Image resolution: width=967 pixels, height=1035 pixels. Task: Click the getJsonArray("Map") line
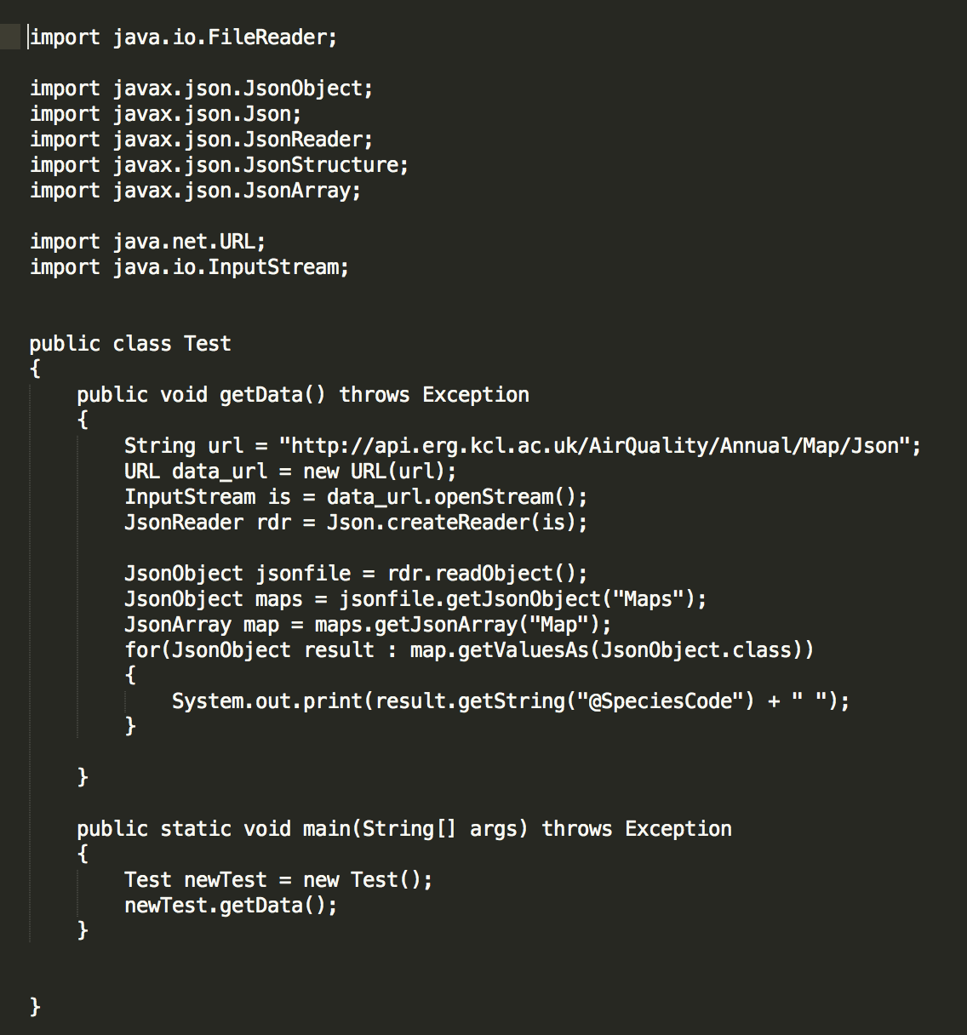[368, 625]
